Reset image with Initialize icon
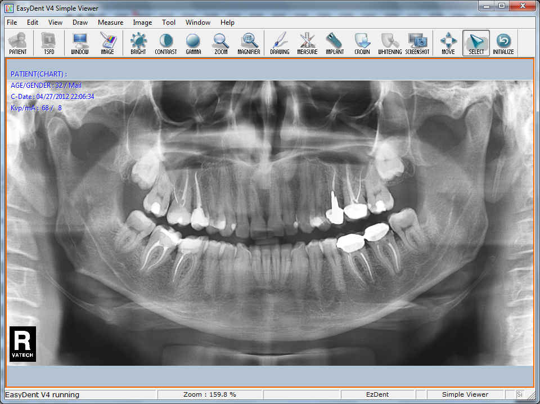Viewport: 540px width, 404px height. (x=503, y=43)
